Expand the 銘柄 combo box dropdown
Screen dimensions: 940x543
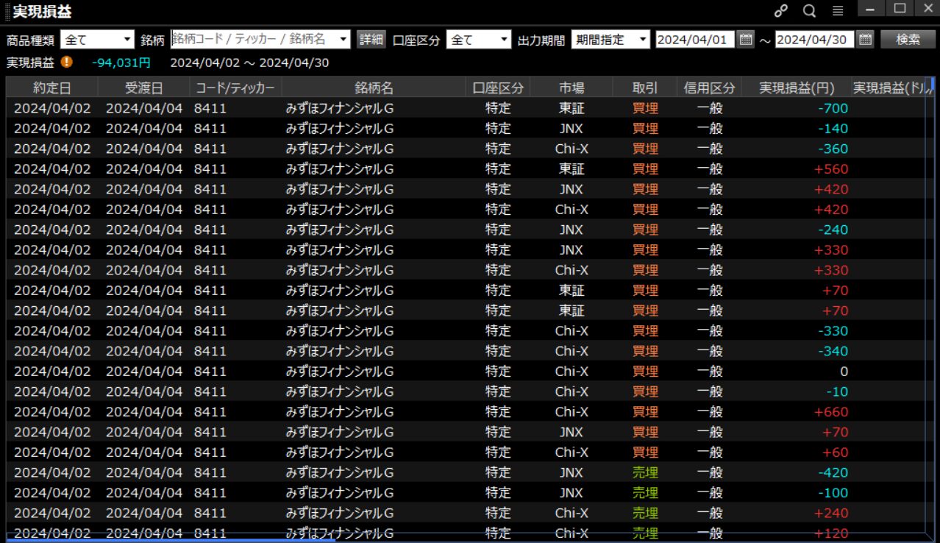tap(344, 40)
